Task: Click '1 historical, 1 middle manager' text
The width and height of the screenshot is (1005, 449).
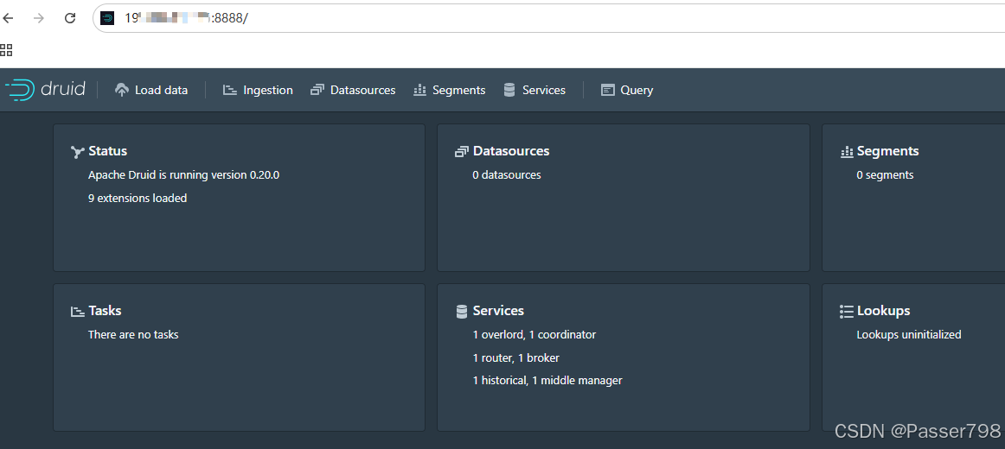Action: pos(547,381)
